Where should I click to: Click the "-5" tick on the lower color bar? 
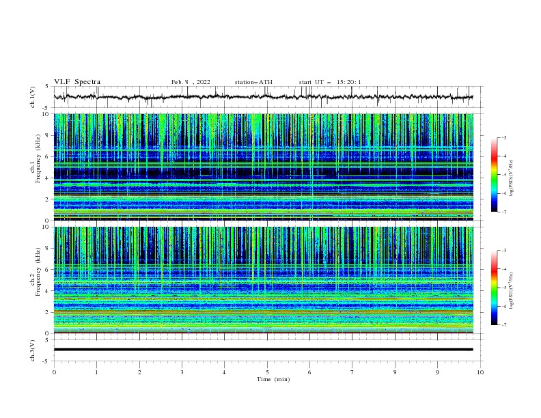[504, 288]
